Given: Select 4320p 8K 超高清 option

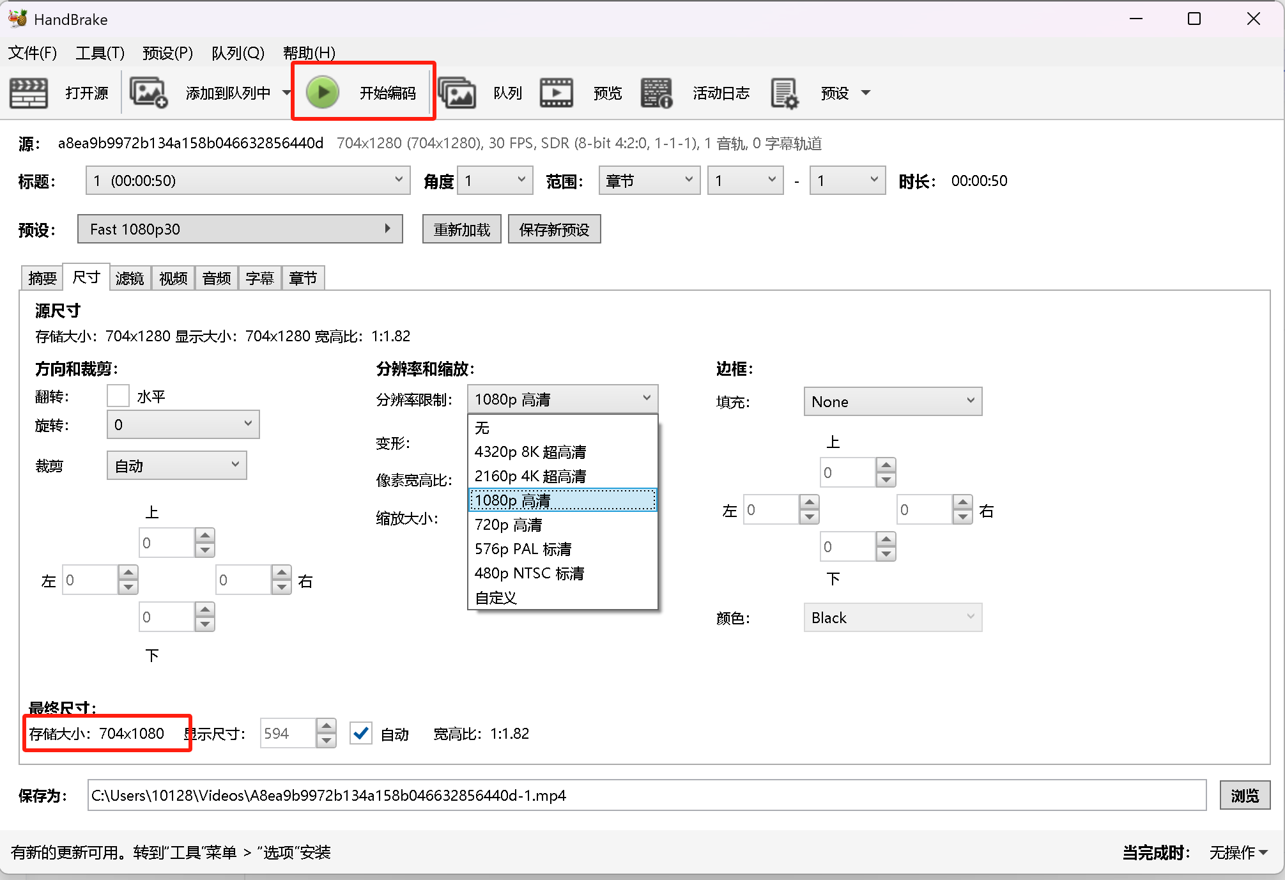Looking at the screenshot, I should click(562, 452).
